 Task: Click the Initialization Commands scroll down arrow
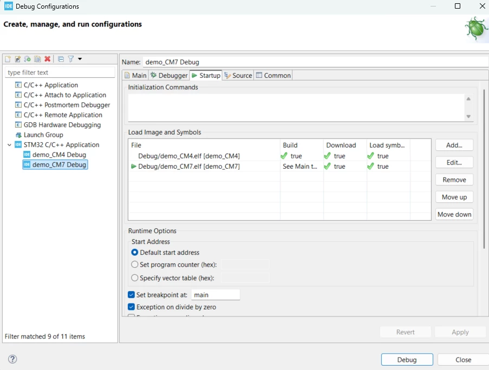(468, 116)
